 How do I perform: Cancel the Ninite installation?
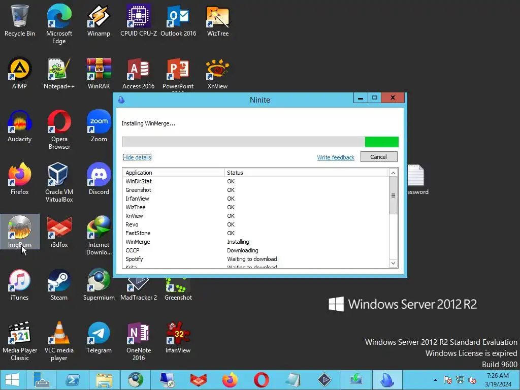379,157
